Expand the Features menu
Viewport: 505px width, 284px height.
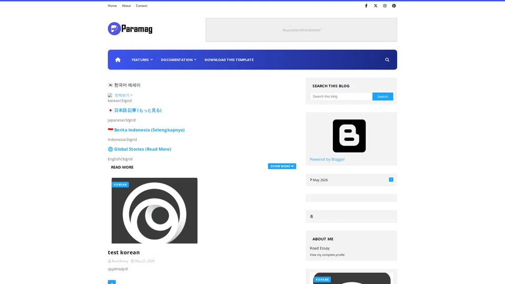142,59
